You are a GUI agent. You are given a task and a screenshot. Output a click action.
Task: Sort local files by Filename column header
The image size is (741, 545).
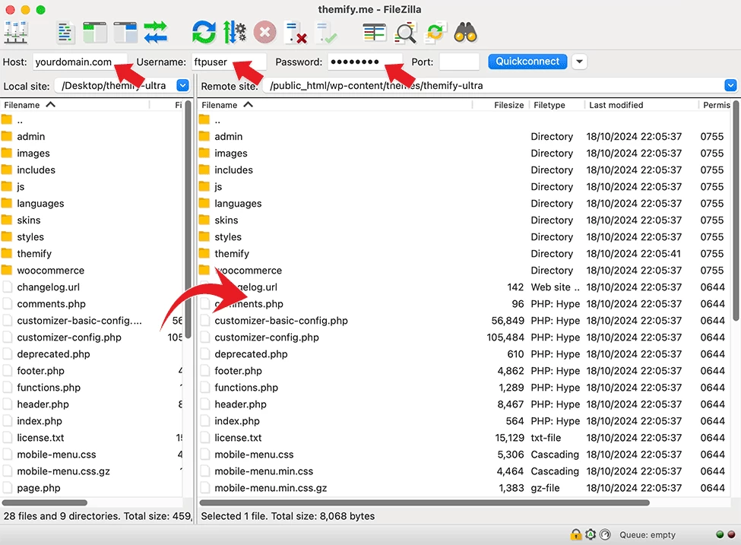pos(75,105)
